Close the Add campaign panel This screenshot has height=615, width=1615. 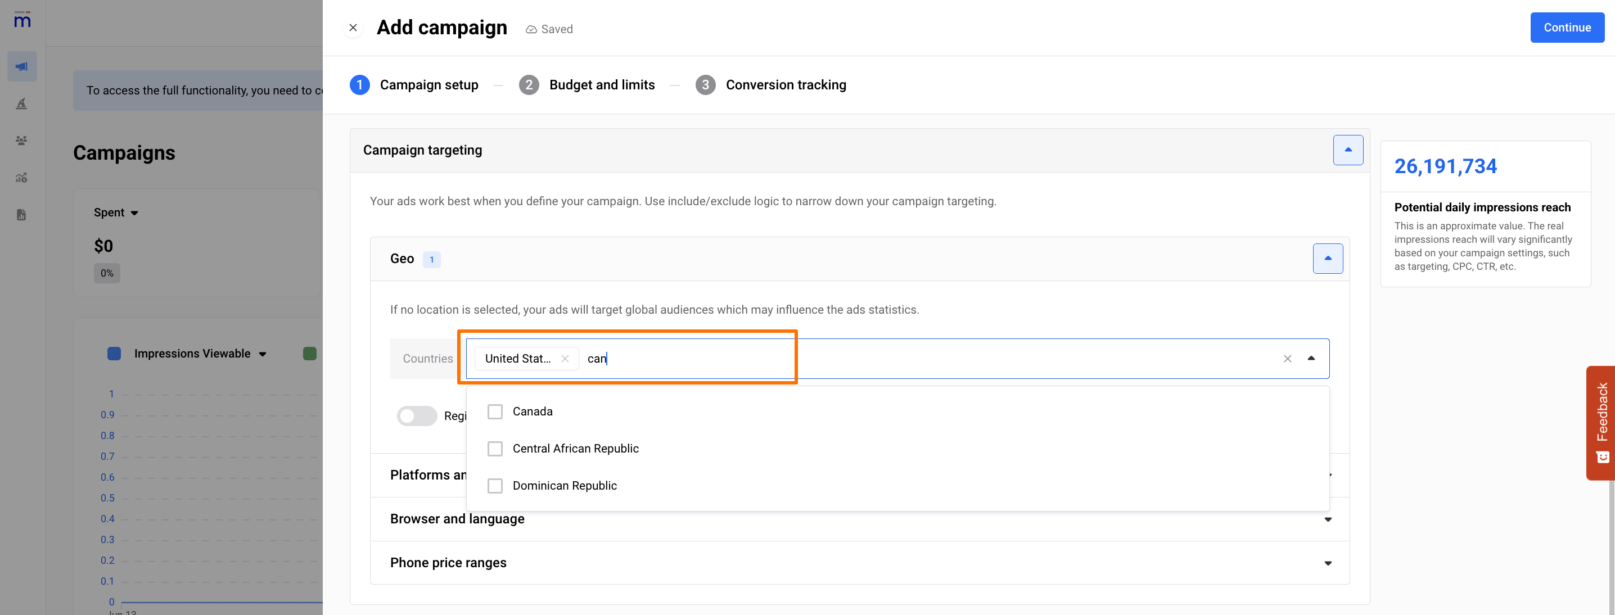tap(353, 28)
